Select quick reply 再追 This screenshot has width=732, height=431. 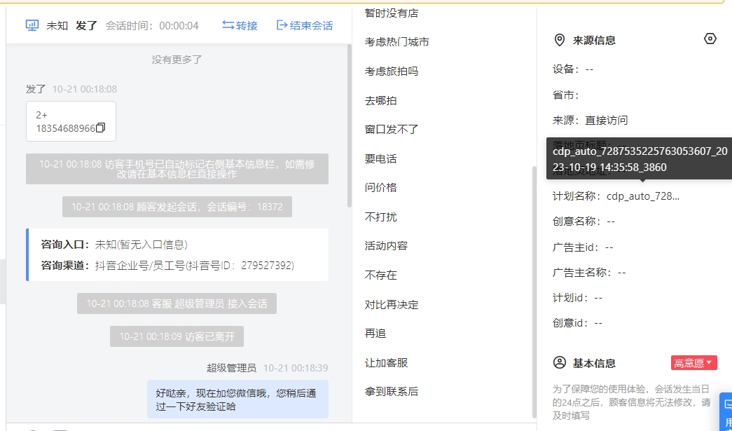(x=375, y=334)
